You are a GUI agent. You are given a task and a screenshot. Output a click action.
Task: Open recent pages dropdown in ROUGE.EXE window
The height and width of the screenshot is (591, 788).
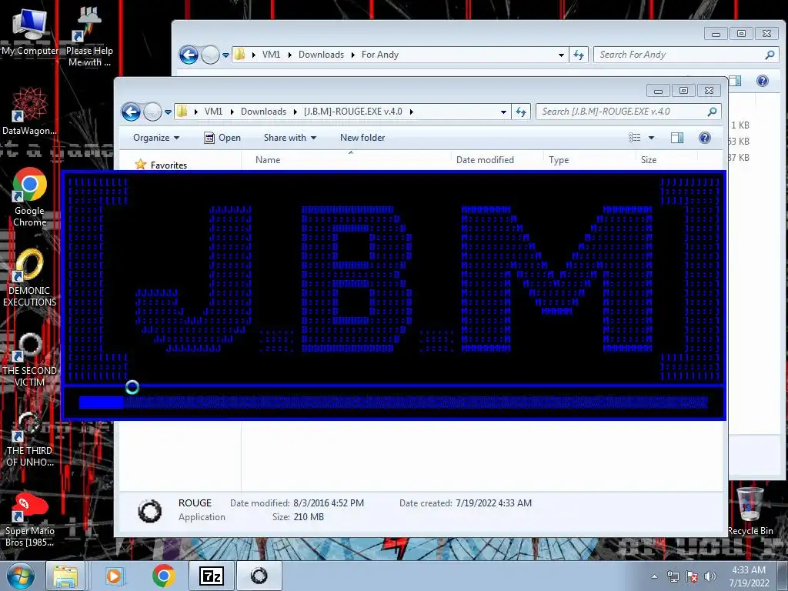pyautogui.click(x=168, y=112)
